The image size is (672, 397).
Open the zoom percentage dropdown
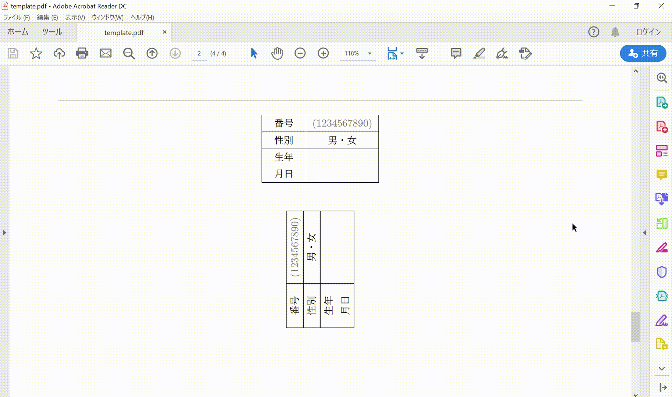(x=369, y=53)
